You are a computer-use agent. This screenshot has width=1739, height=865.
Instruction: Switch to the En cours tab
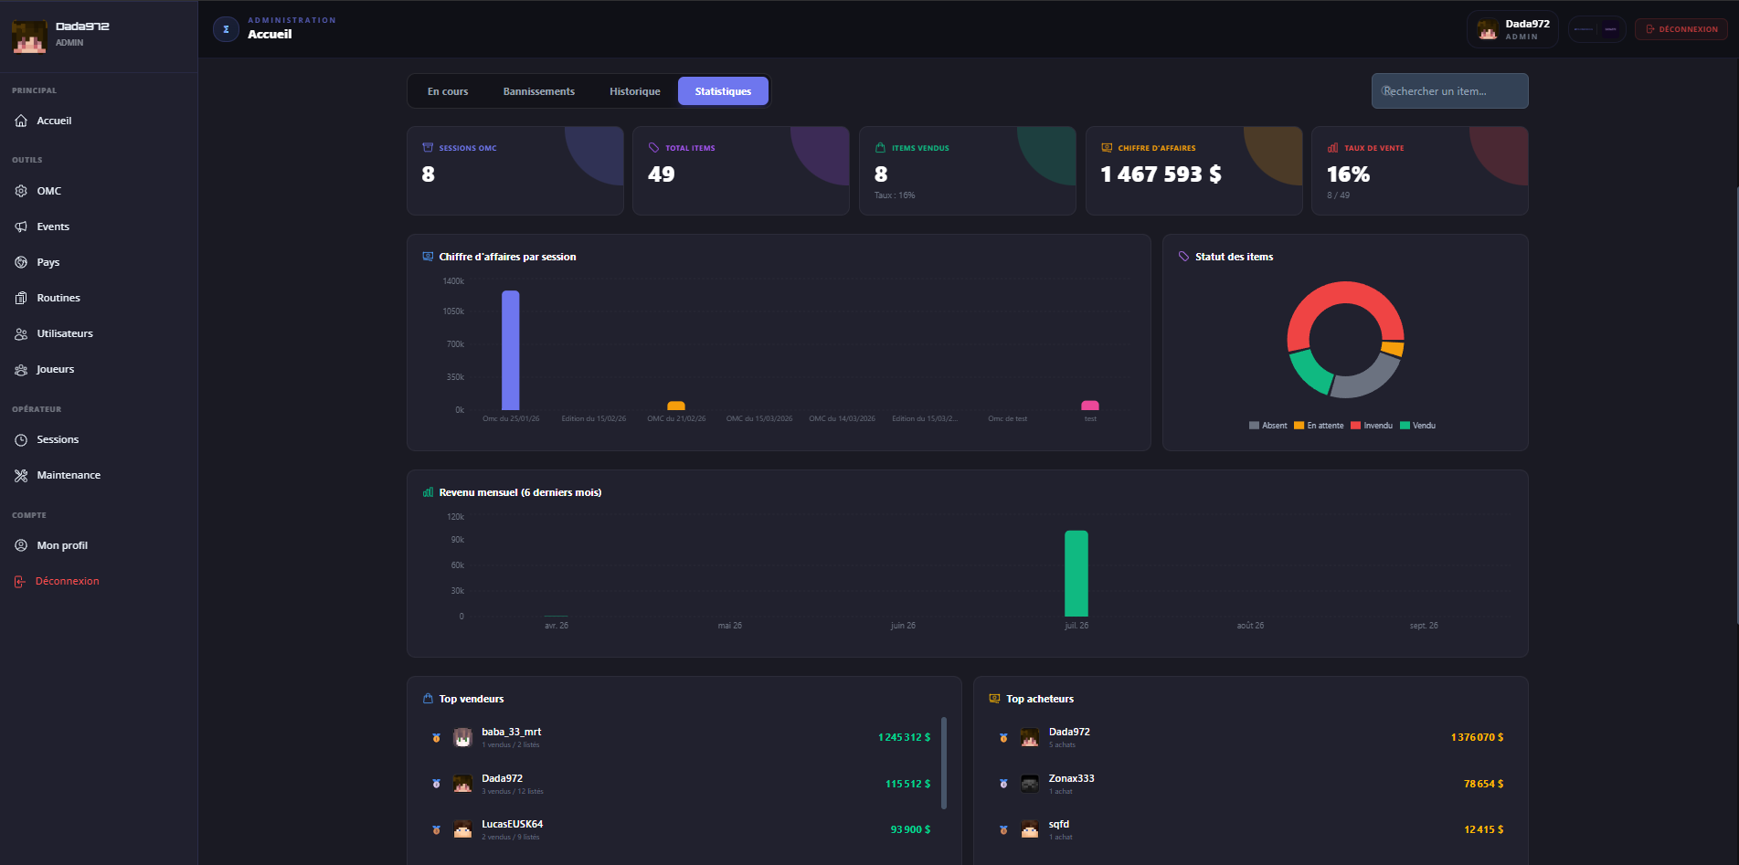click(448, 91)
